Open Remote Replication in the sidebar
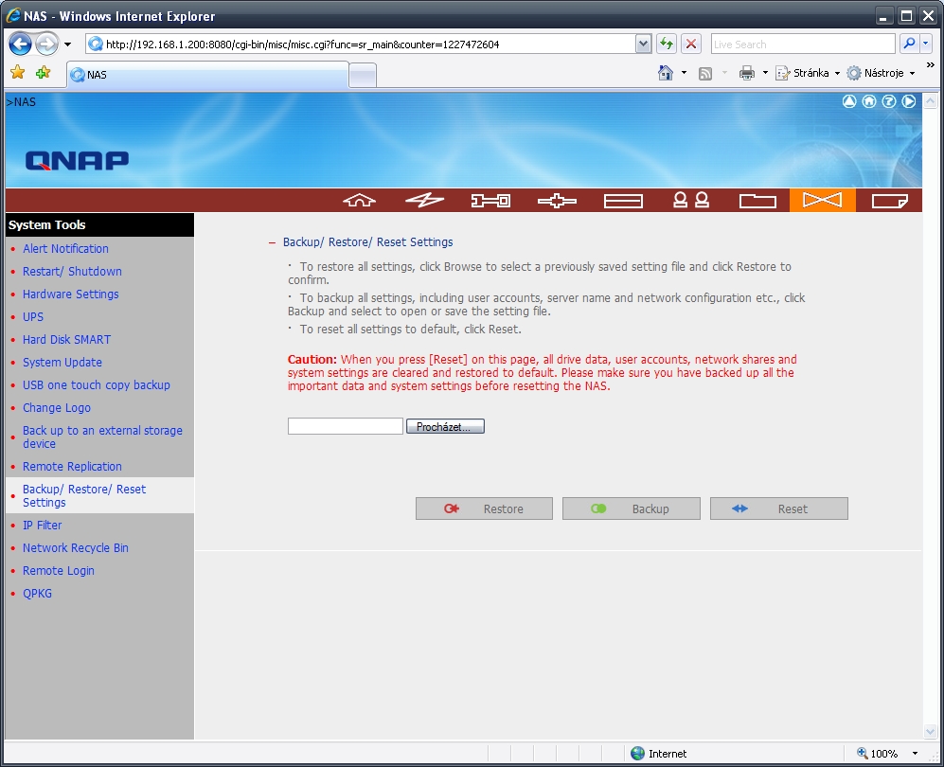The height and width of the screenshot is (767, 944). pyautogui.click(x=72, y=467)
